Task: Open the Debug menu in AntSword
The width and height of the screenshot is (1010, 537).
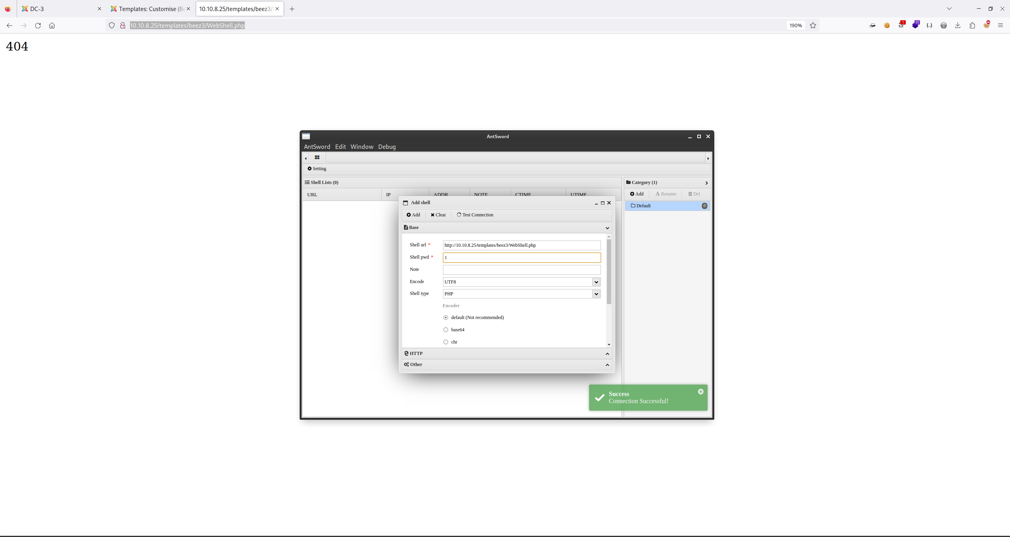Action: coord(387,146)
